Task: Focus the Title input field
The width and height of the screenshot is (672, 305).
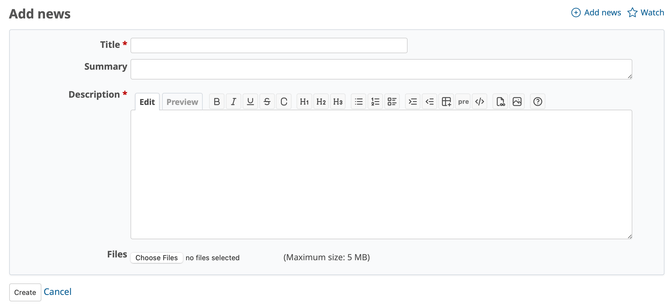Action: click(x=269, y=45)
